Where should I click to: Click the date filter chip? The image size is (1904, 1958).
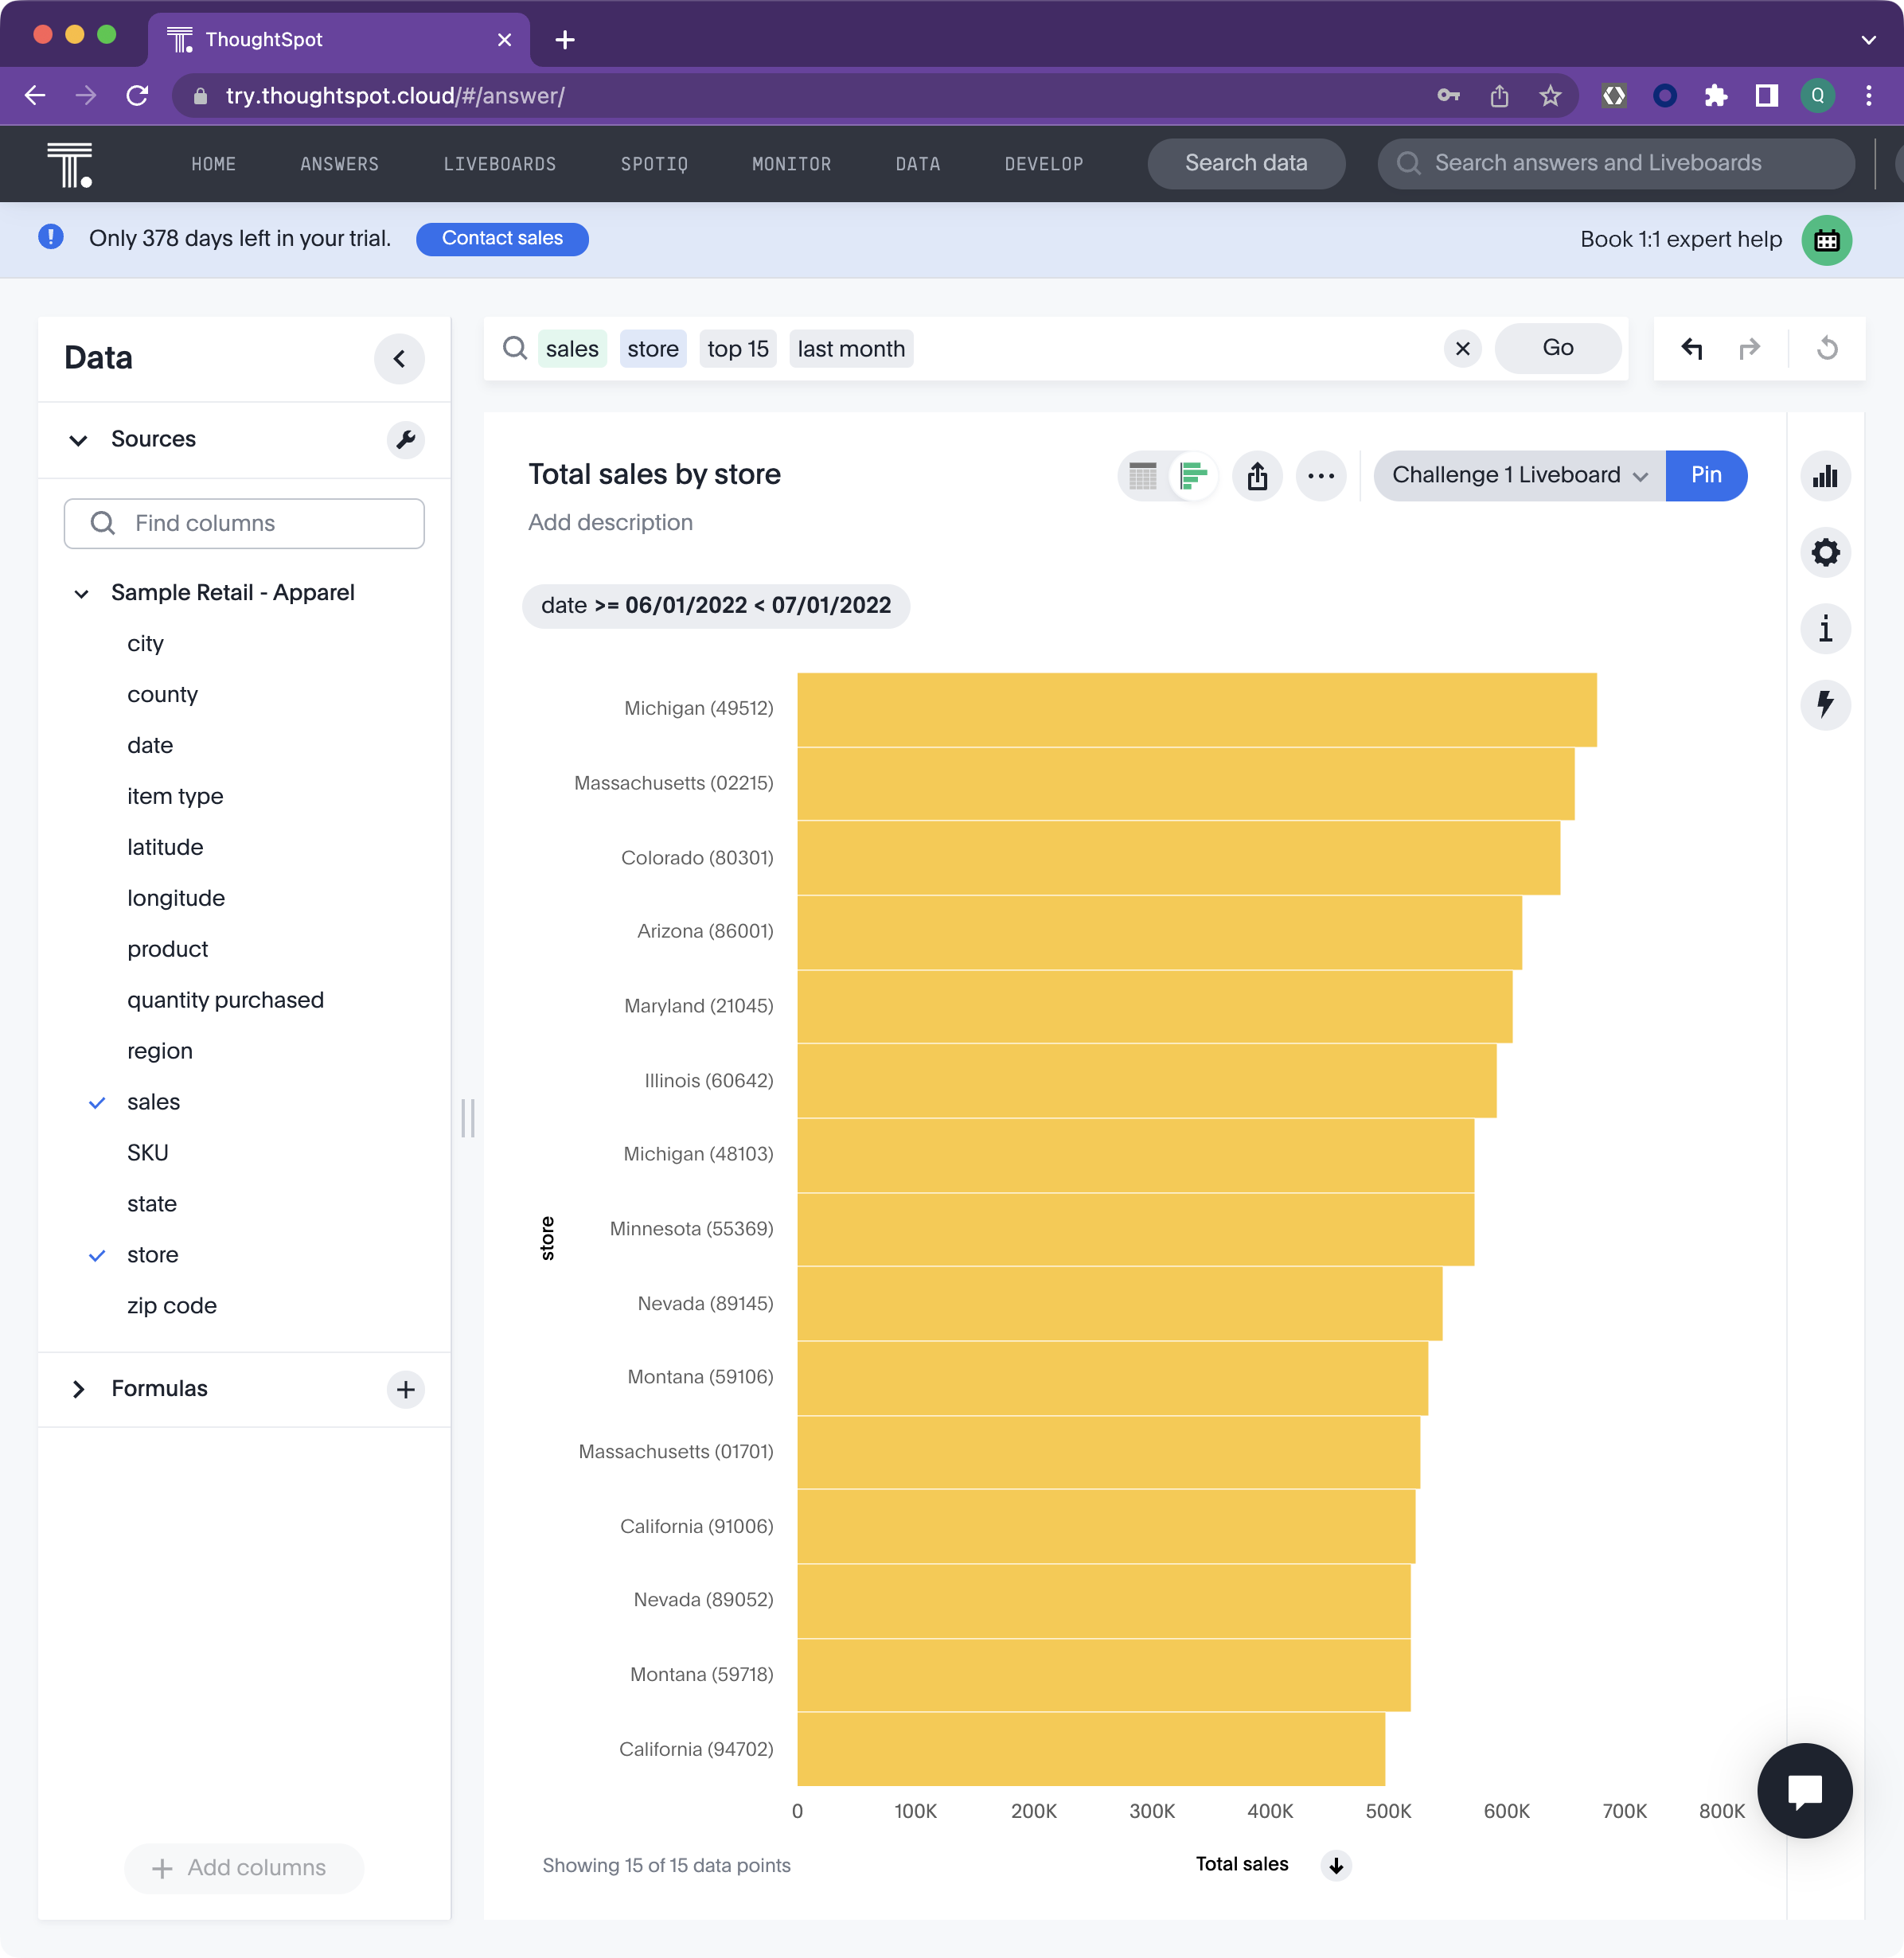(715, 605)
